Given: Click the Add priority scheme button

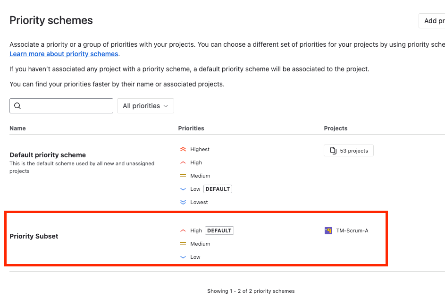Looking at the screenshot, I should 433,21.
